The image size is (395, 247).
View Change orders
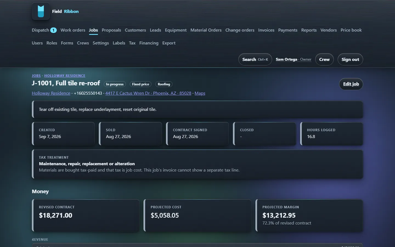240,30
